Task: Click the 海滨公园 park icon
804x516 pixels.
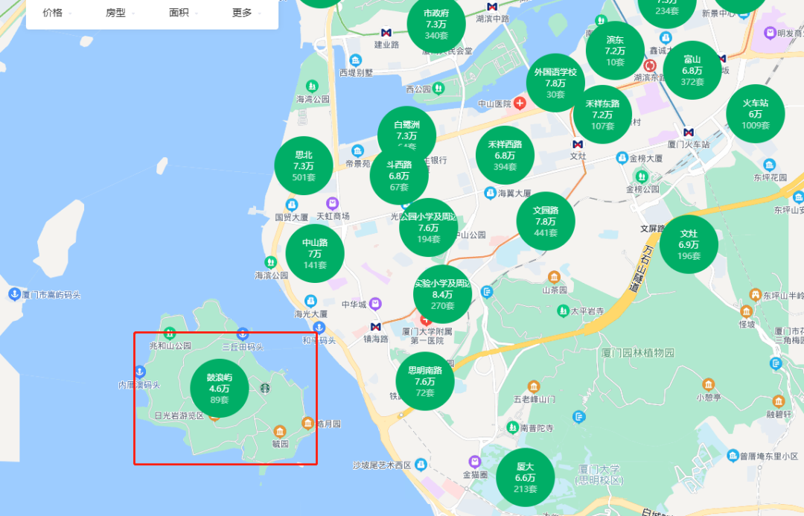Action: pos(270,263)
